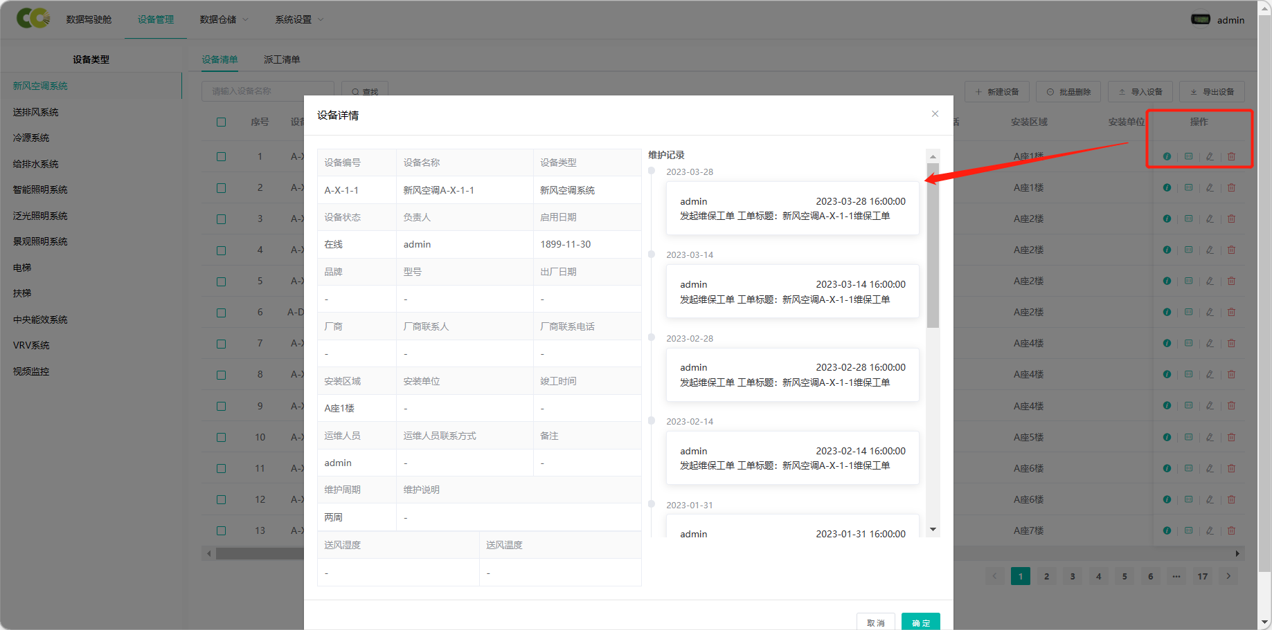This screenshot has width=1272, height=630.
Task: Click the admin user avatar icon
Action: (1200, 19)
